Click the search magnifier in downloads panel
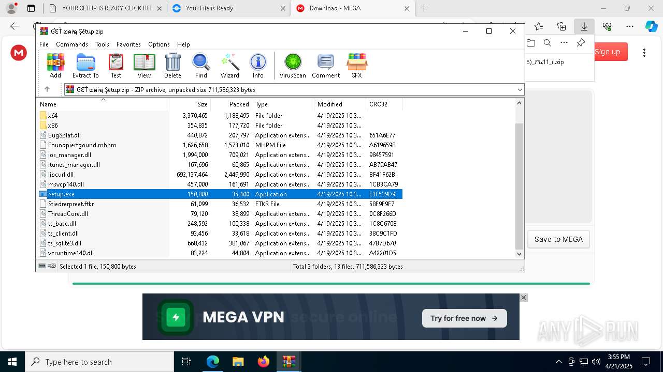 (x=547, y=43)
